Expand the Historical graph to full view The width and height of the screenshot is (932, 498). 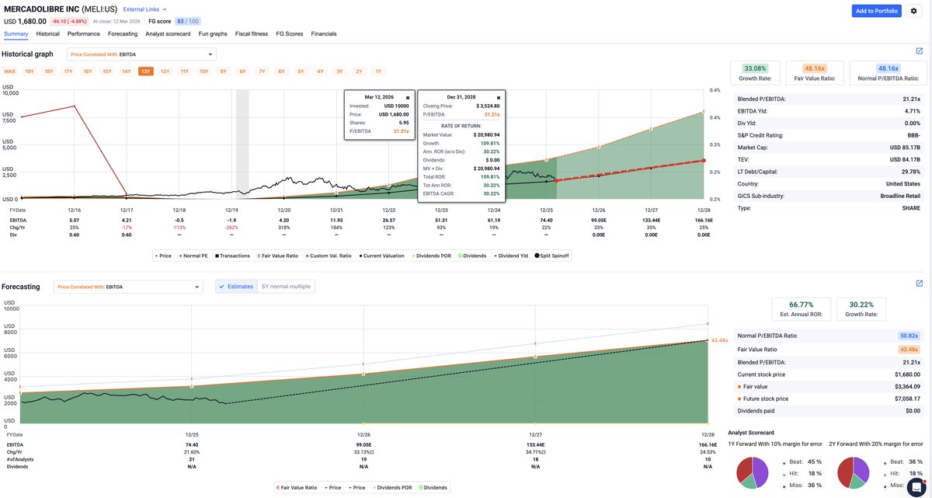[920, 50]
